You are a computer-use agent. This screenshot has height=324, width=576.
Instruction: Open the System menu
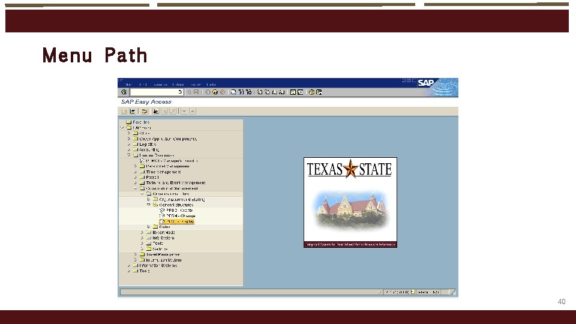tap(196, 85)
